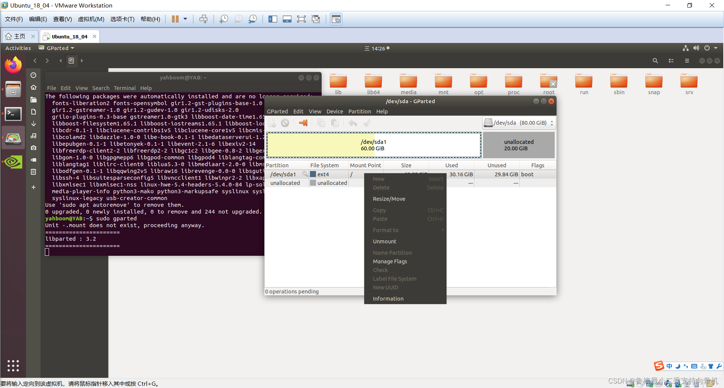724x388 pixels.
Task: Click the Unused column header
Action: coord(497,165)
